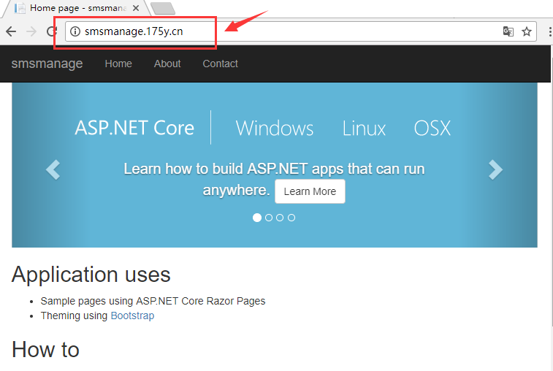Image resolution: width=553 pixels, height=371 pixels.
Task: Click the smsmanage brand link
Action: coord(47,64)
